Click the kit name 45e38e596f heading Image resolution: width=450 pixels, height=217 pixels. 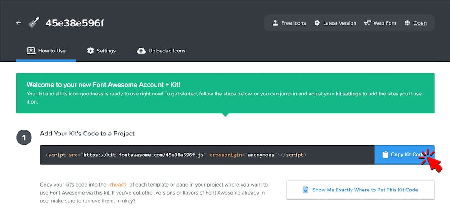pos(75,23)
